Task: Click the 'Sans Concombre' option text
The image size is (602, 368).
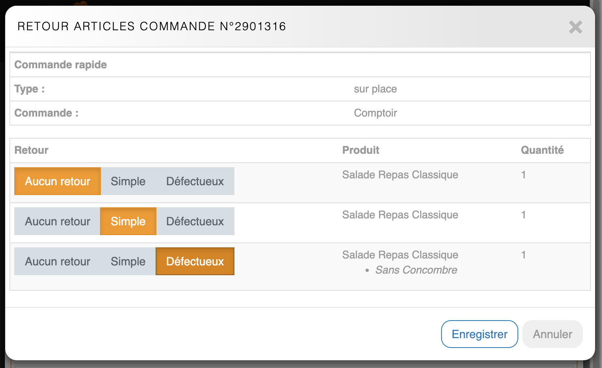Action: click(x=416, y=270)
